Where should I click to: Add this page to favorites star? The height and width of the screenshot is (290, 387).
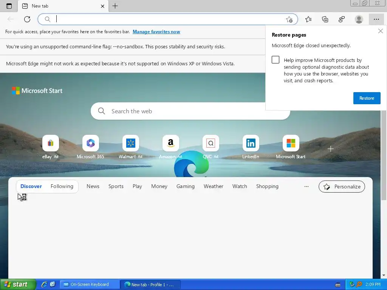point(289,19)
